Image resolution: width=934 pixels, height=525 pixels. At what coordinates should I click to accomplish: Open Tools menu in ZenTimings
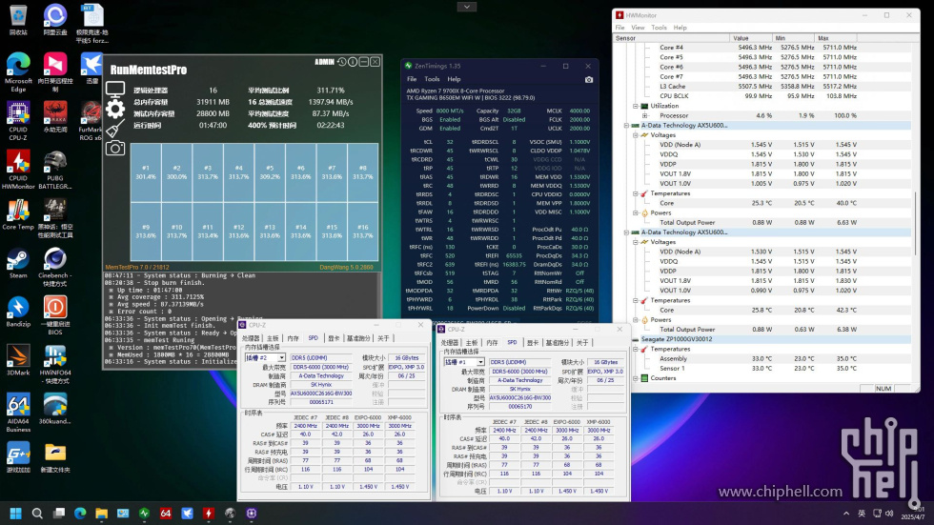pos(432,79)
